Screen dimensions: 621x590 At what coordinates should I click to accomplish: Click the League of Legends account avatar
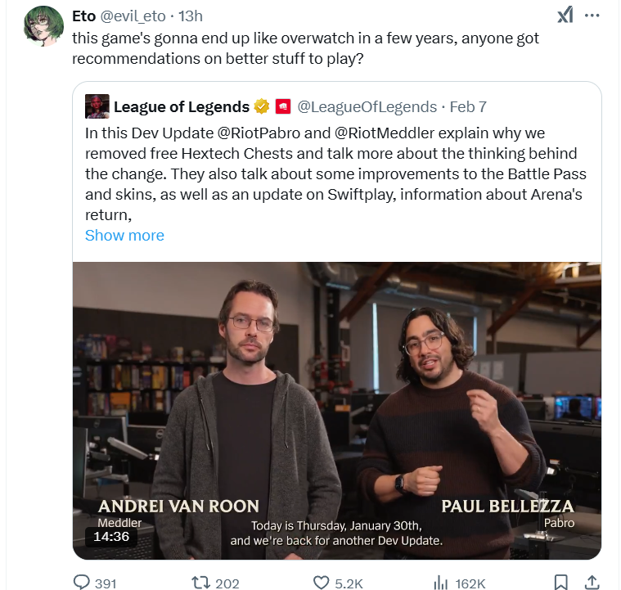pyautogui.click(x=97, y=106)
